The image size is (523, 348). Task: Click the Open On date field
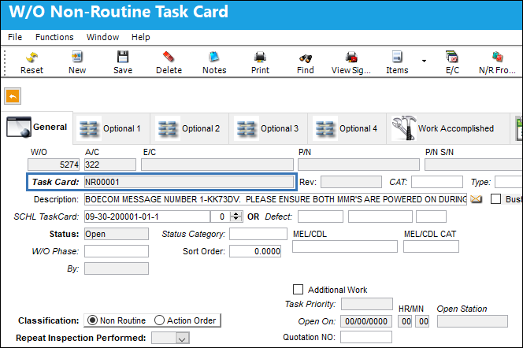[366, 321]
